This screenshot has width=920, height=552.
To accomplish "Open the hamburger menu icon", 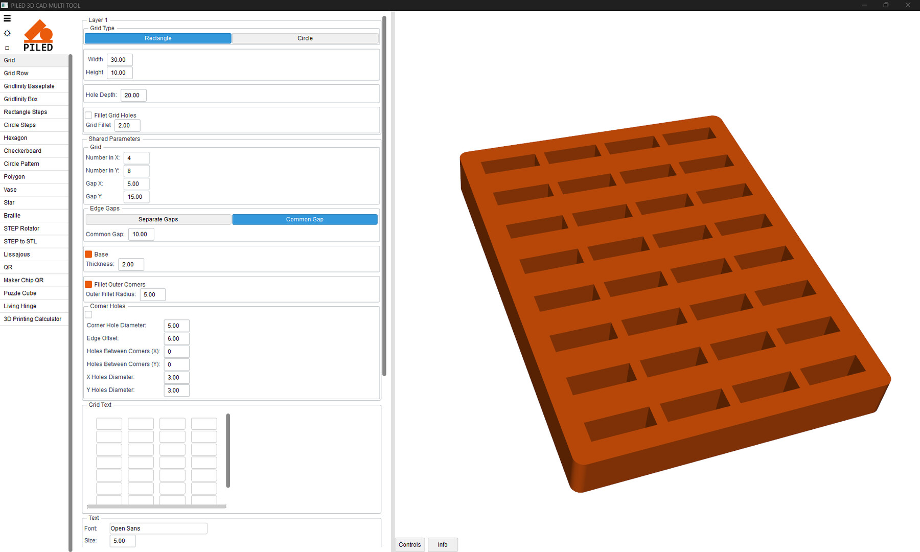I will coord(7,18).
